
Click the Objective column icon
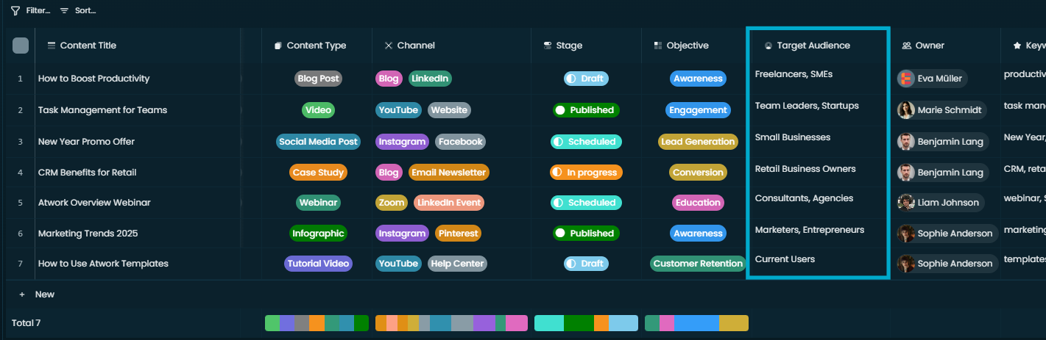[x=658, y=46]
